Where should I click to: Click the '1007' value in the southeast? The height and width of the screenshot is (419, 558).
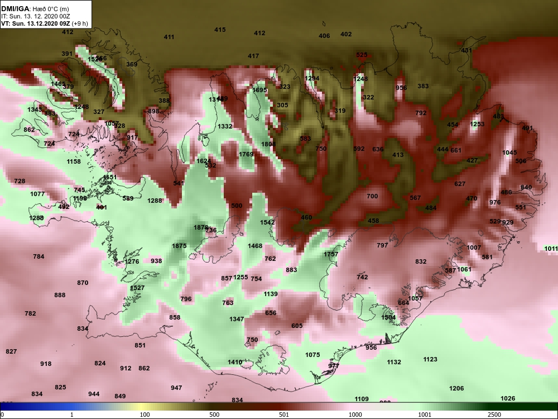[x=474, y=247]
